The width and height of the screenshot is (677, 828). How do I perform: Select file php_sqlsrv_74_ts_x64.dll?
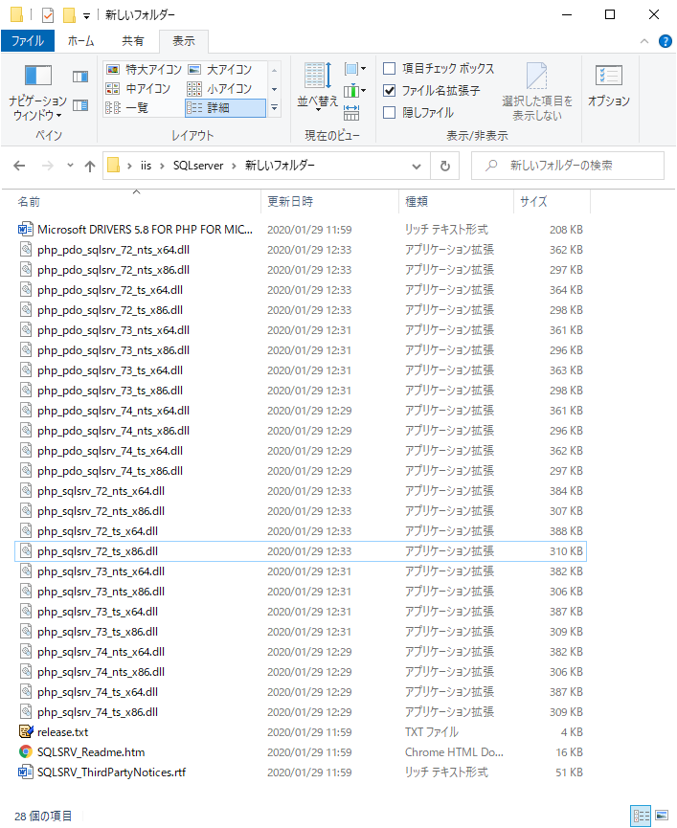[x=301, y=692]
